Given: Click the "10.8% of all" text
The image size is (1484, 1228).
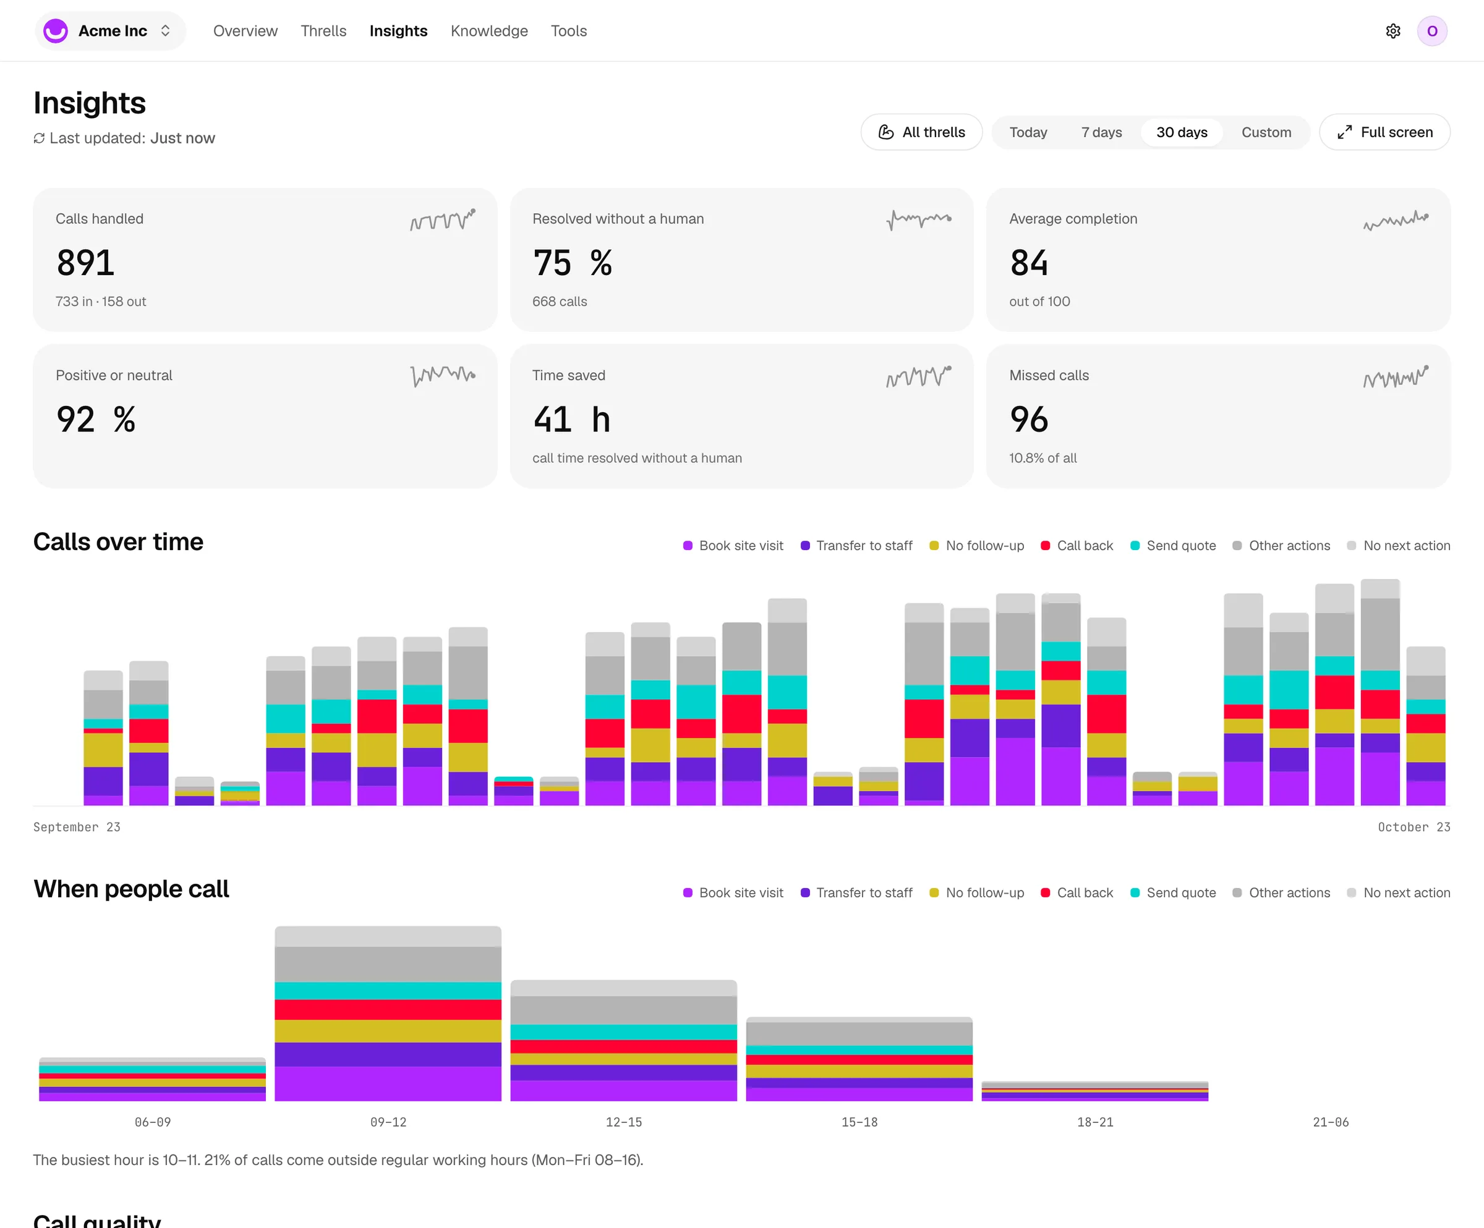Looking at the screenshot, I should click(1043, 459).
